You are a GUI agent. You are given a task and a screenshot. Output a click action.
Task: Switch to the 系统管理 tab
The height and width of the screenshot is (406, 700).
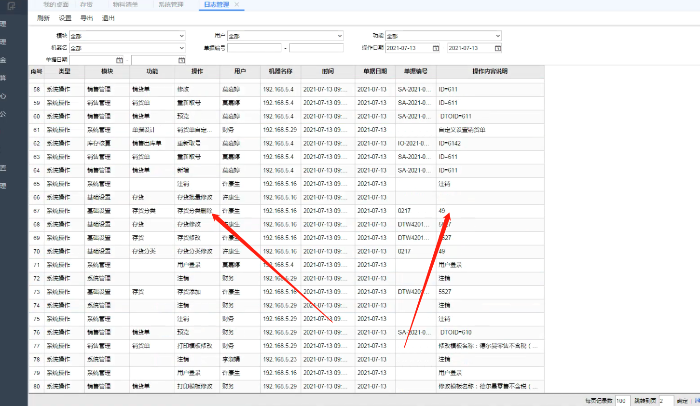point(171,4)
